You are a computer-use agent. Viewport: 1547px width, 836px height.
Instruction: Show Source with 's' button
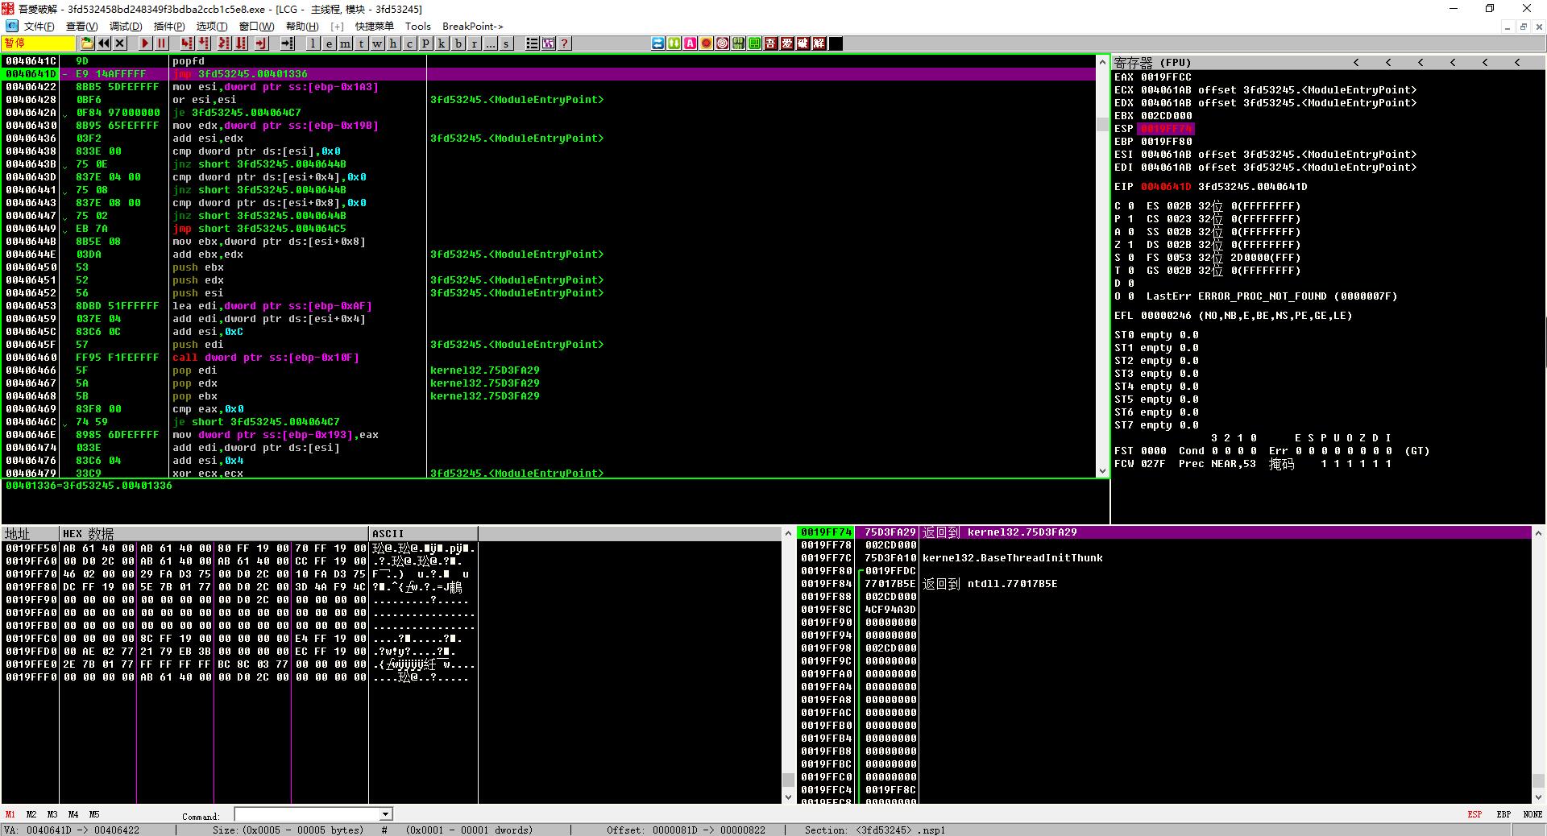click(x=506, y=43)
